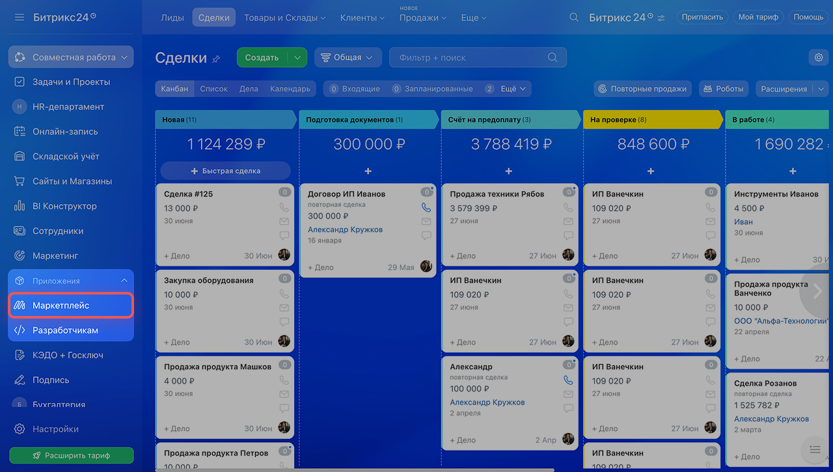This screenshot has height=472, width=833.
Task: Open Настройки in sidebar
Action: coord(71,429)
